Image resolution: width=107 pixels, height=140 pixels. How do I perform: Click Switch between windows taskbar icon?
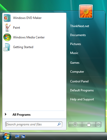tap(23, 136)
